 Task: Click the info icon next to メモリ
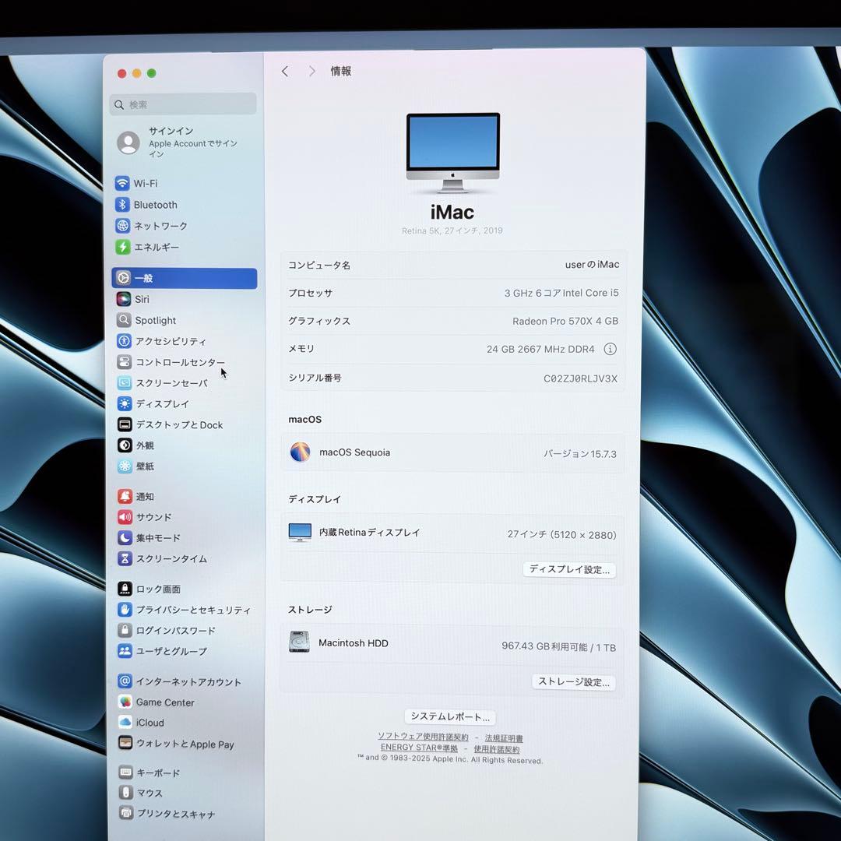tap(611, 349)
